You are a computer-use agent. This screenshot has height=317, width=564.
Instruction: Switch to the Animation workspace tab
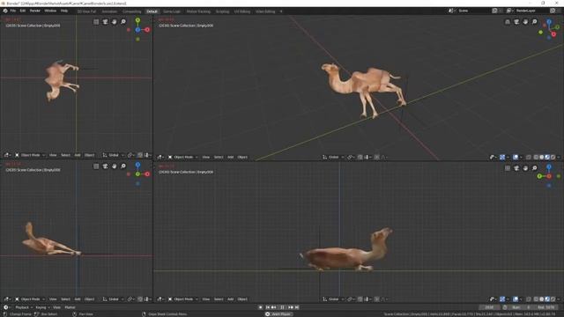pyautogui.click(x=109, y=11)
